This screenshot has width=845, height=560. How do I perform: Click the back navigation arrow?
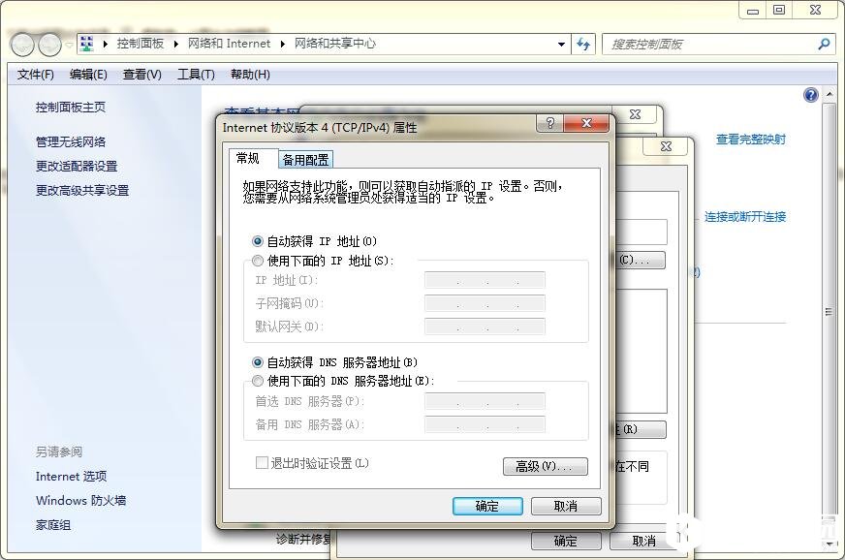21,44
